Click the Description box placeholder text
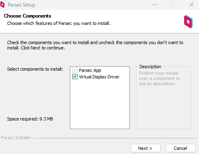 click(x=159, y=78)
